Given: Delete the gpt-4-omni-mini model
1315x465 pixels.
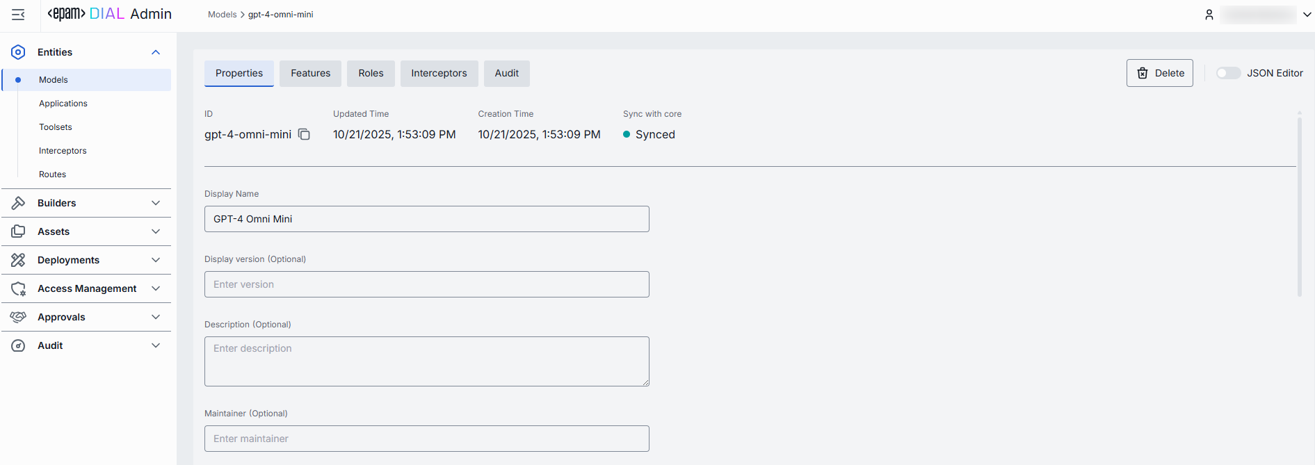Looking at the screenshot, I should (1159, 73).
